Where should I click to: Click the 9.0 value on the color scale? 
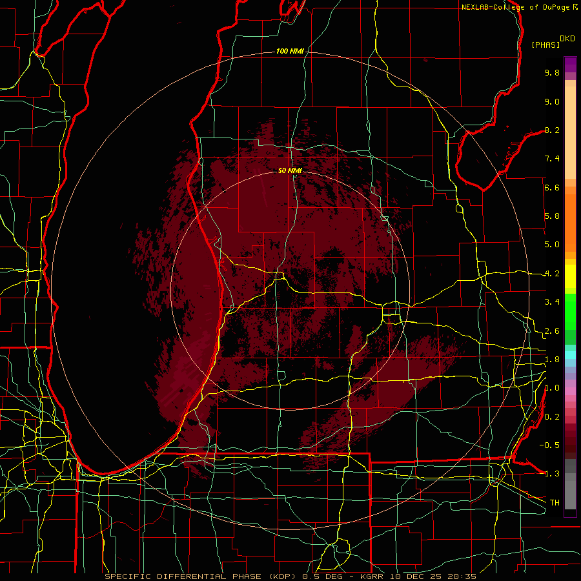coord(552,101)
